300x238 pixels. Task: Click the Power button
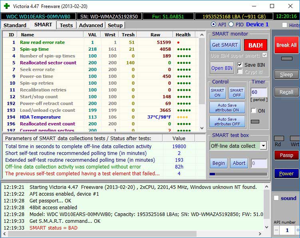click(x=286, y=173)
